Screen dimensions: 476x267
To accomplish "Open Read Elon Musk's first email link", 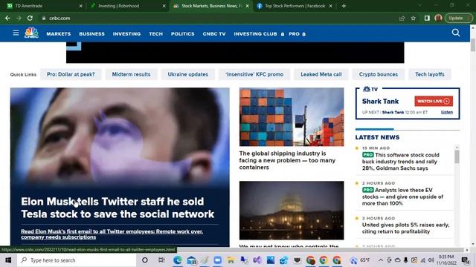I will [x=112, y=234].
